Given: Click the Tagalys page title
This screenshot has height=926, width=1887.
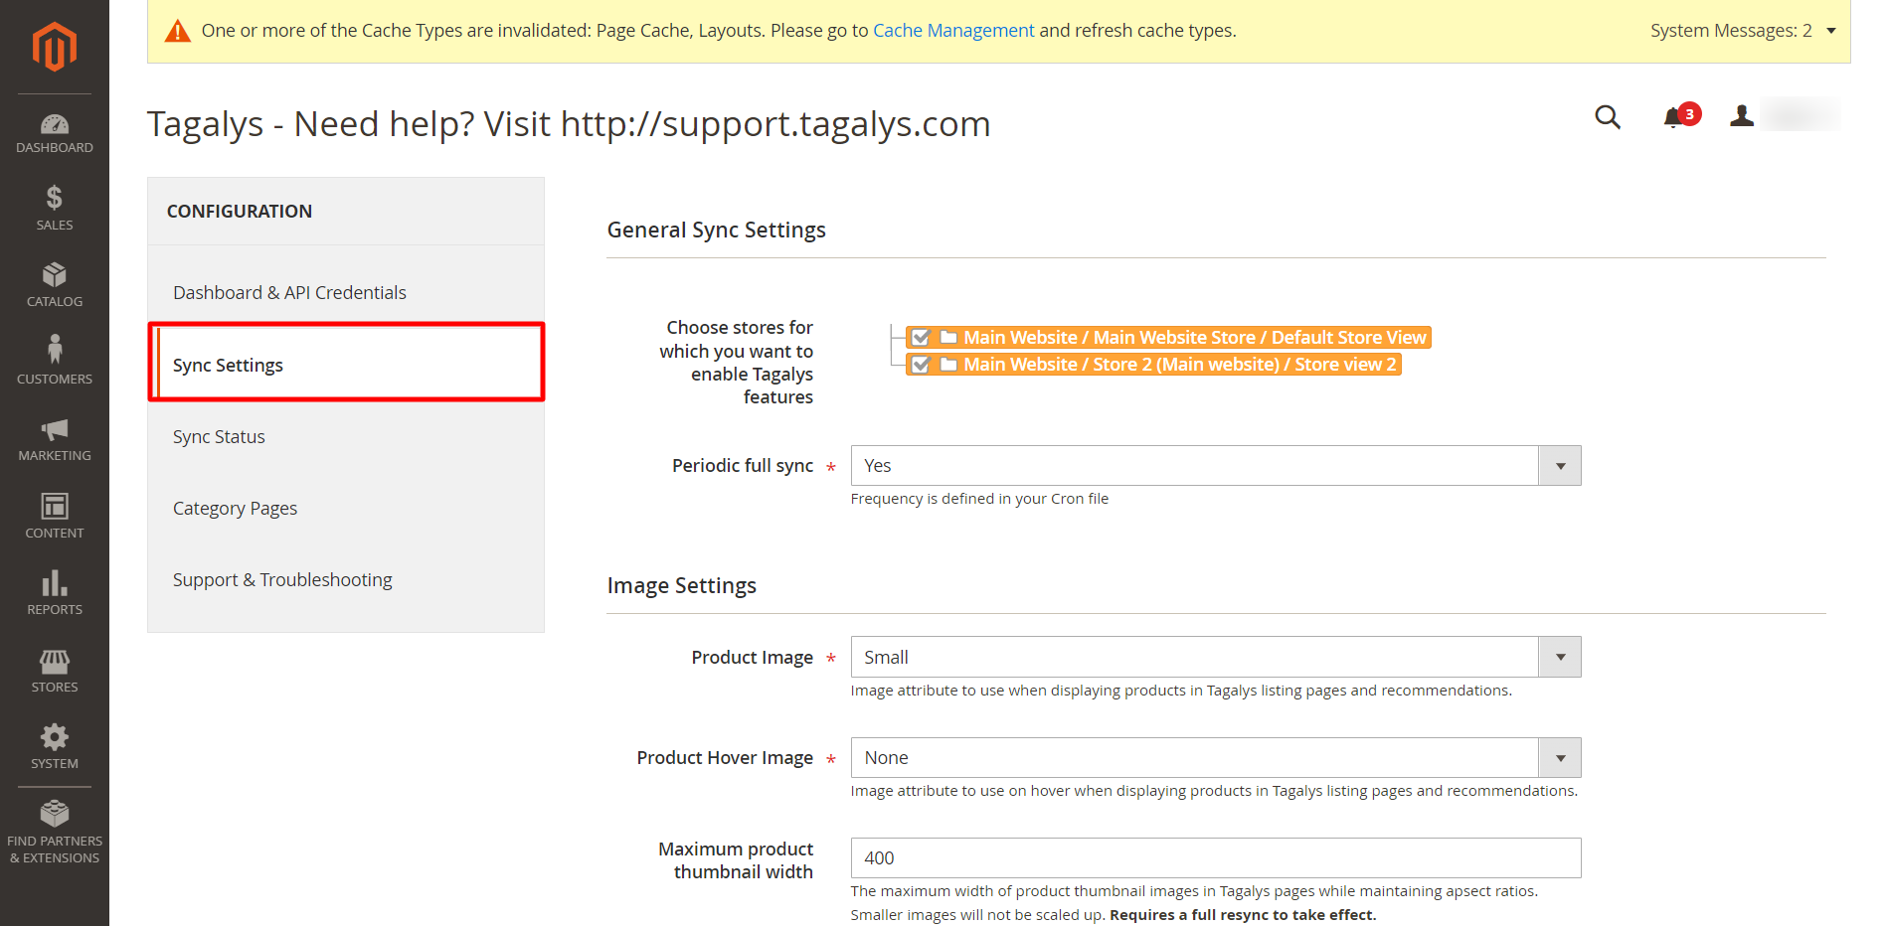Looking at the screenshot, I should point(569,124).
